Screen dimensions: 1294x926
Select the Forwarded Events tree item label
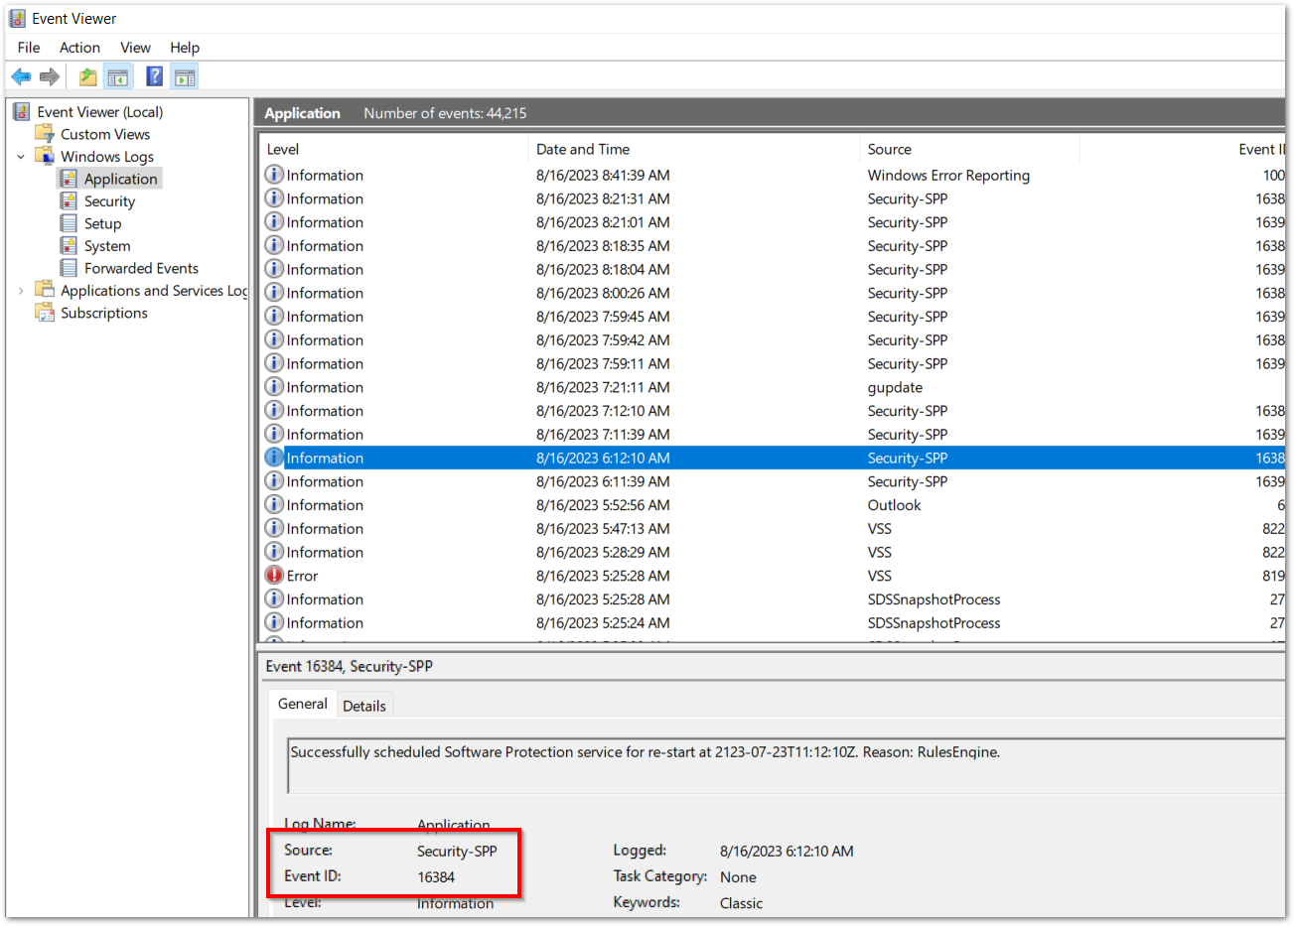[x=141, y=268]
